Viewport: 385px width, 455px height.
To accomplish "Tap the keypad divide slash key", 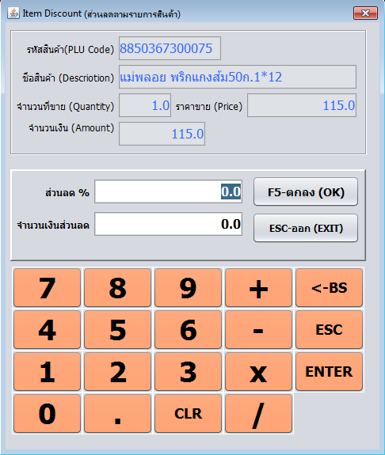I will coord(258,414).
